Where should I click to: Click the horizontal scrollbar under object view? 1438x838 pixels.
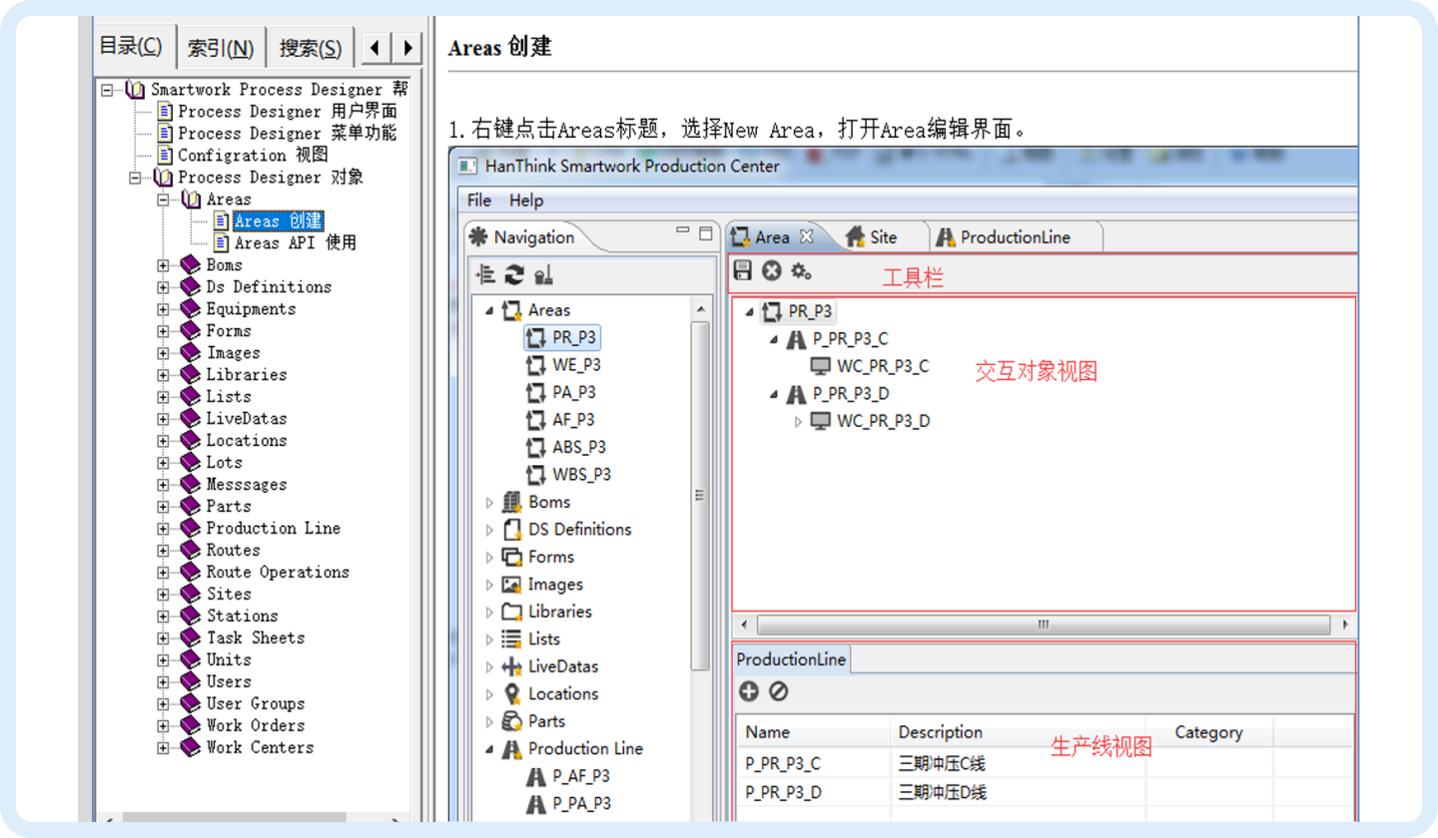click(1043, 625)
